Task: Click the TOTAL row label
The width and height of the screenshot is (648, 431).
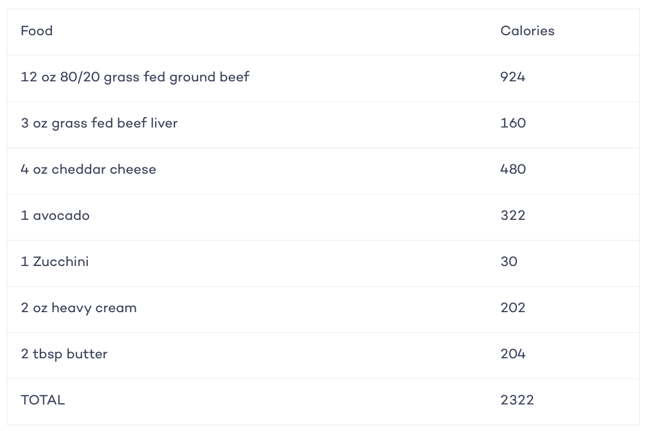Action: pos(43,400)
